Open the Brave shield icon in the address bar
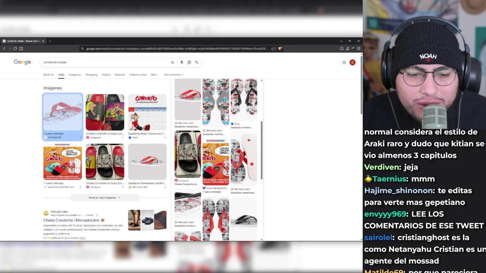This screenshot has width=486, height=273. (x=280, y=49)
